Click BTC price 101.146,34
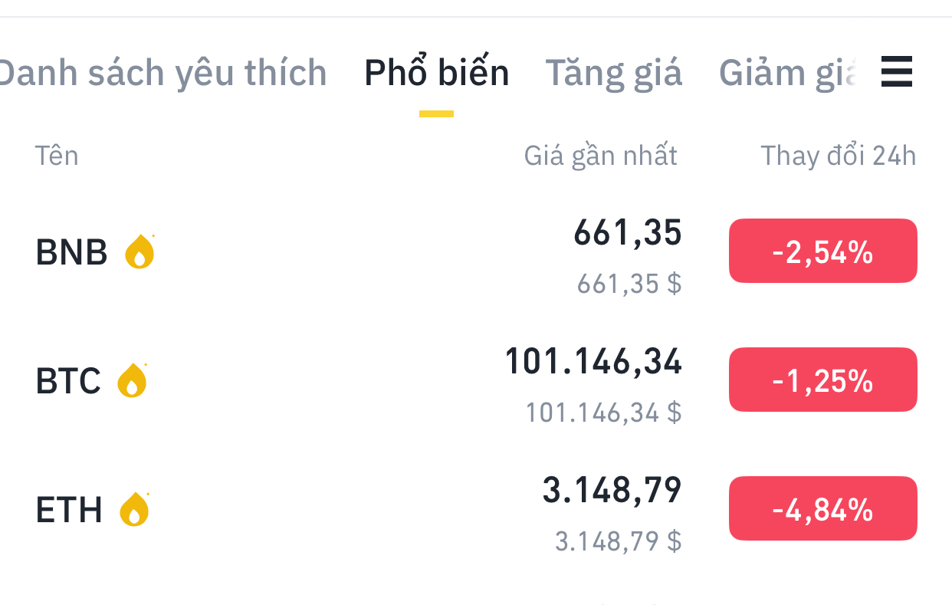The height and width of the screenshot is (605, 952). tap(593, 362)
